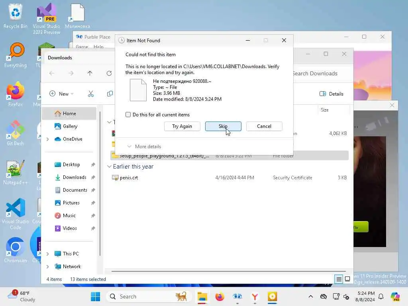Click the Try Again button
The width and height of the screenshot is (408, 306).
tap(182, 126)
